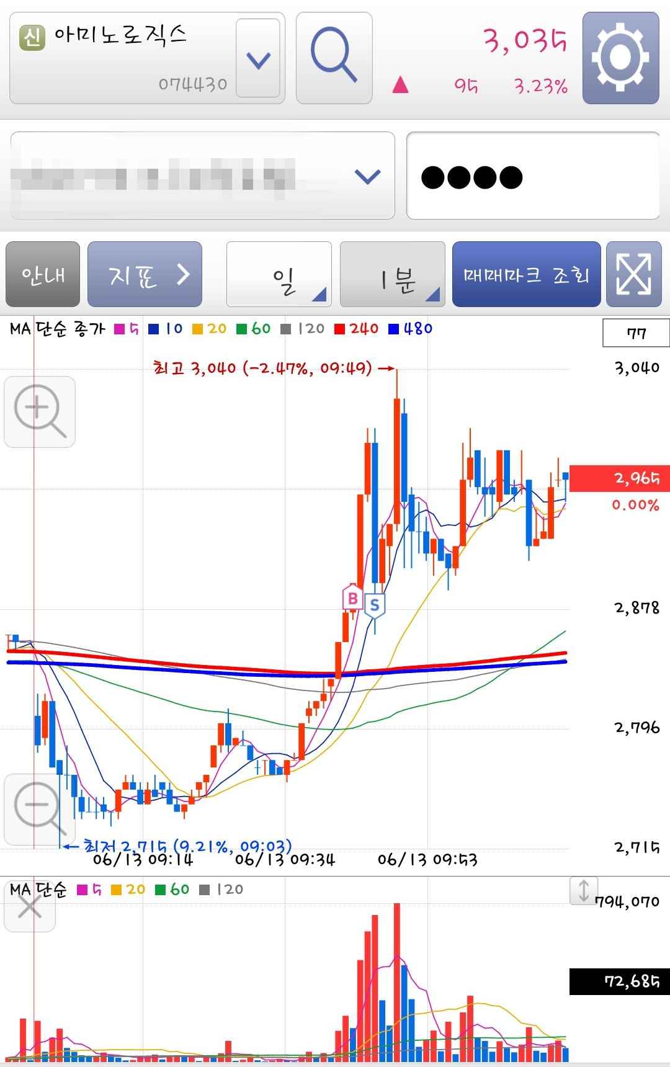Tap MA 240 red legend swatch
670x1067 pixels.
339,329
